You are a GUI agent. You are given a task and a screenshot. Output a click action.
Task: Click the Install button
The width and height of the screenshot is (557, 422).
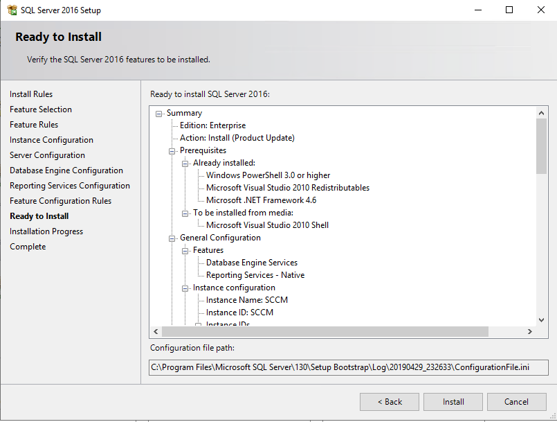(453, 402)
